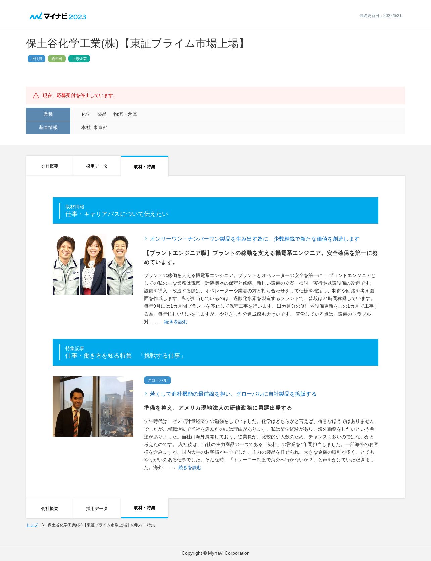Image resolution: width=431 pixels, height=561 pixels.
Task: Click the 既卒可 badge
Action: (57, 59)
